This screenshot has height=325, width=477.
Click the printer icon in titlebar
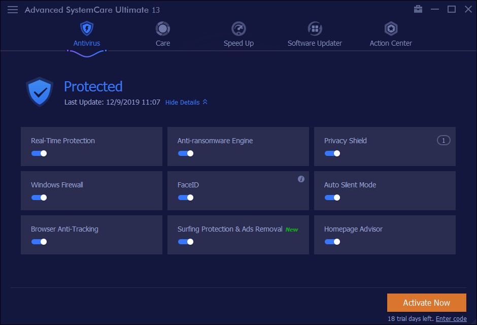tap(418, 9)
